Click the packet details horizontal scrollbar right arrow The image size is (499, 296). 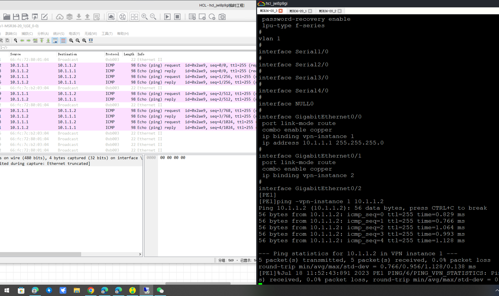pyautogui.click(x=140, y=254)
